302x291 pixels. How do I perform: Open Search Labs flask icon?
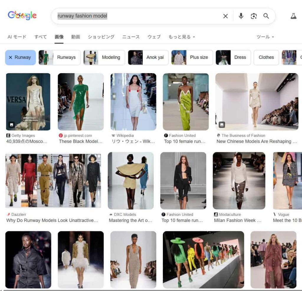[293, 16]
